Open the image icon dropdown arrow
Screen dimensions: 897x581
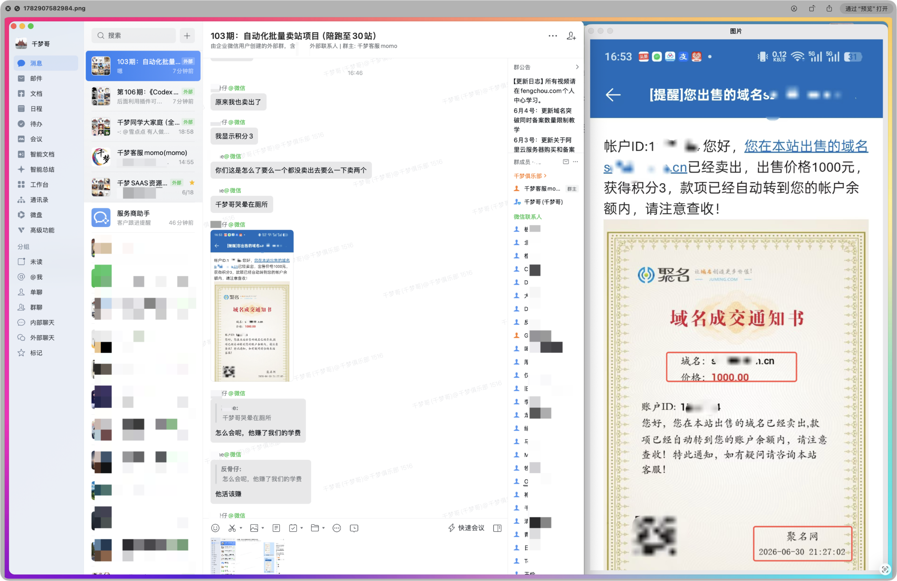click(x=263, y=528)
